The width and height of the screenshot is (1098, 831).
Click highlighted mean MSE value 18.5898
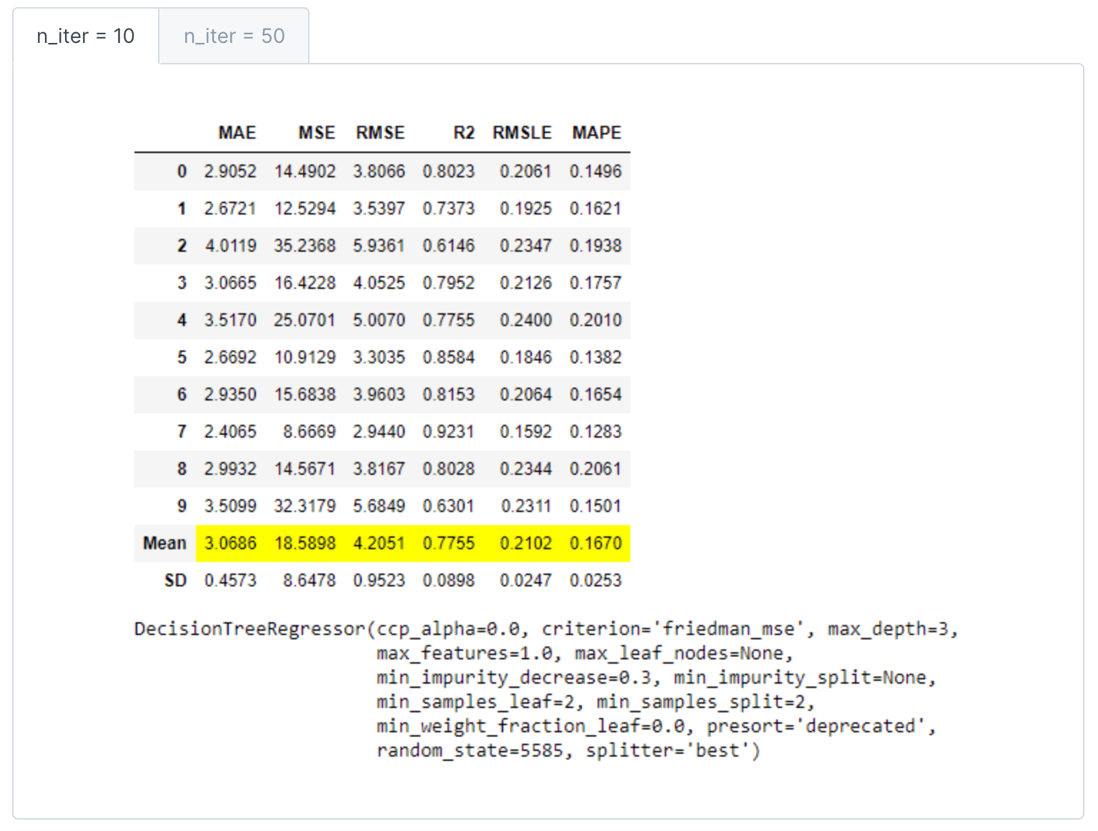[x=305, y=544]
